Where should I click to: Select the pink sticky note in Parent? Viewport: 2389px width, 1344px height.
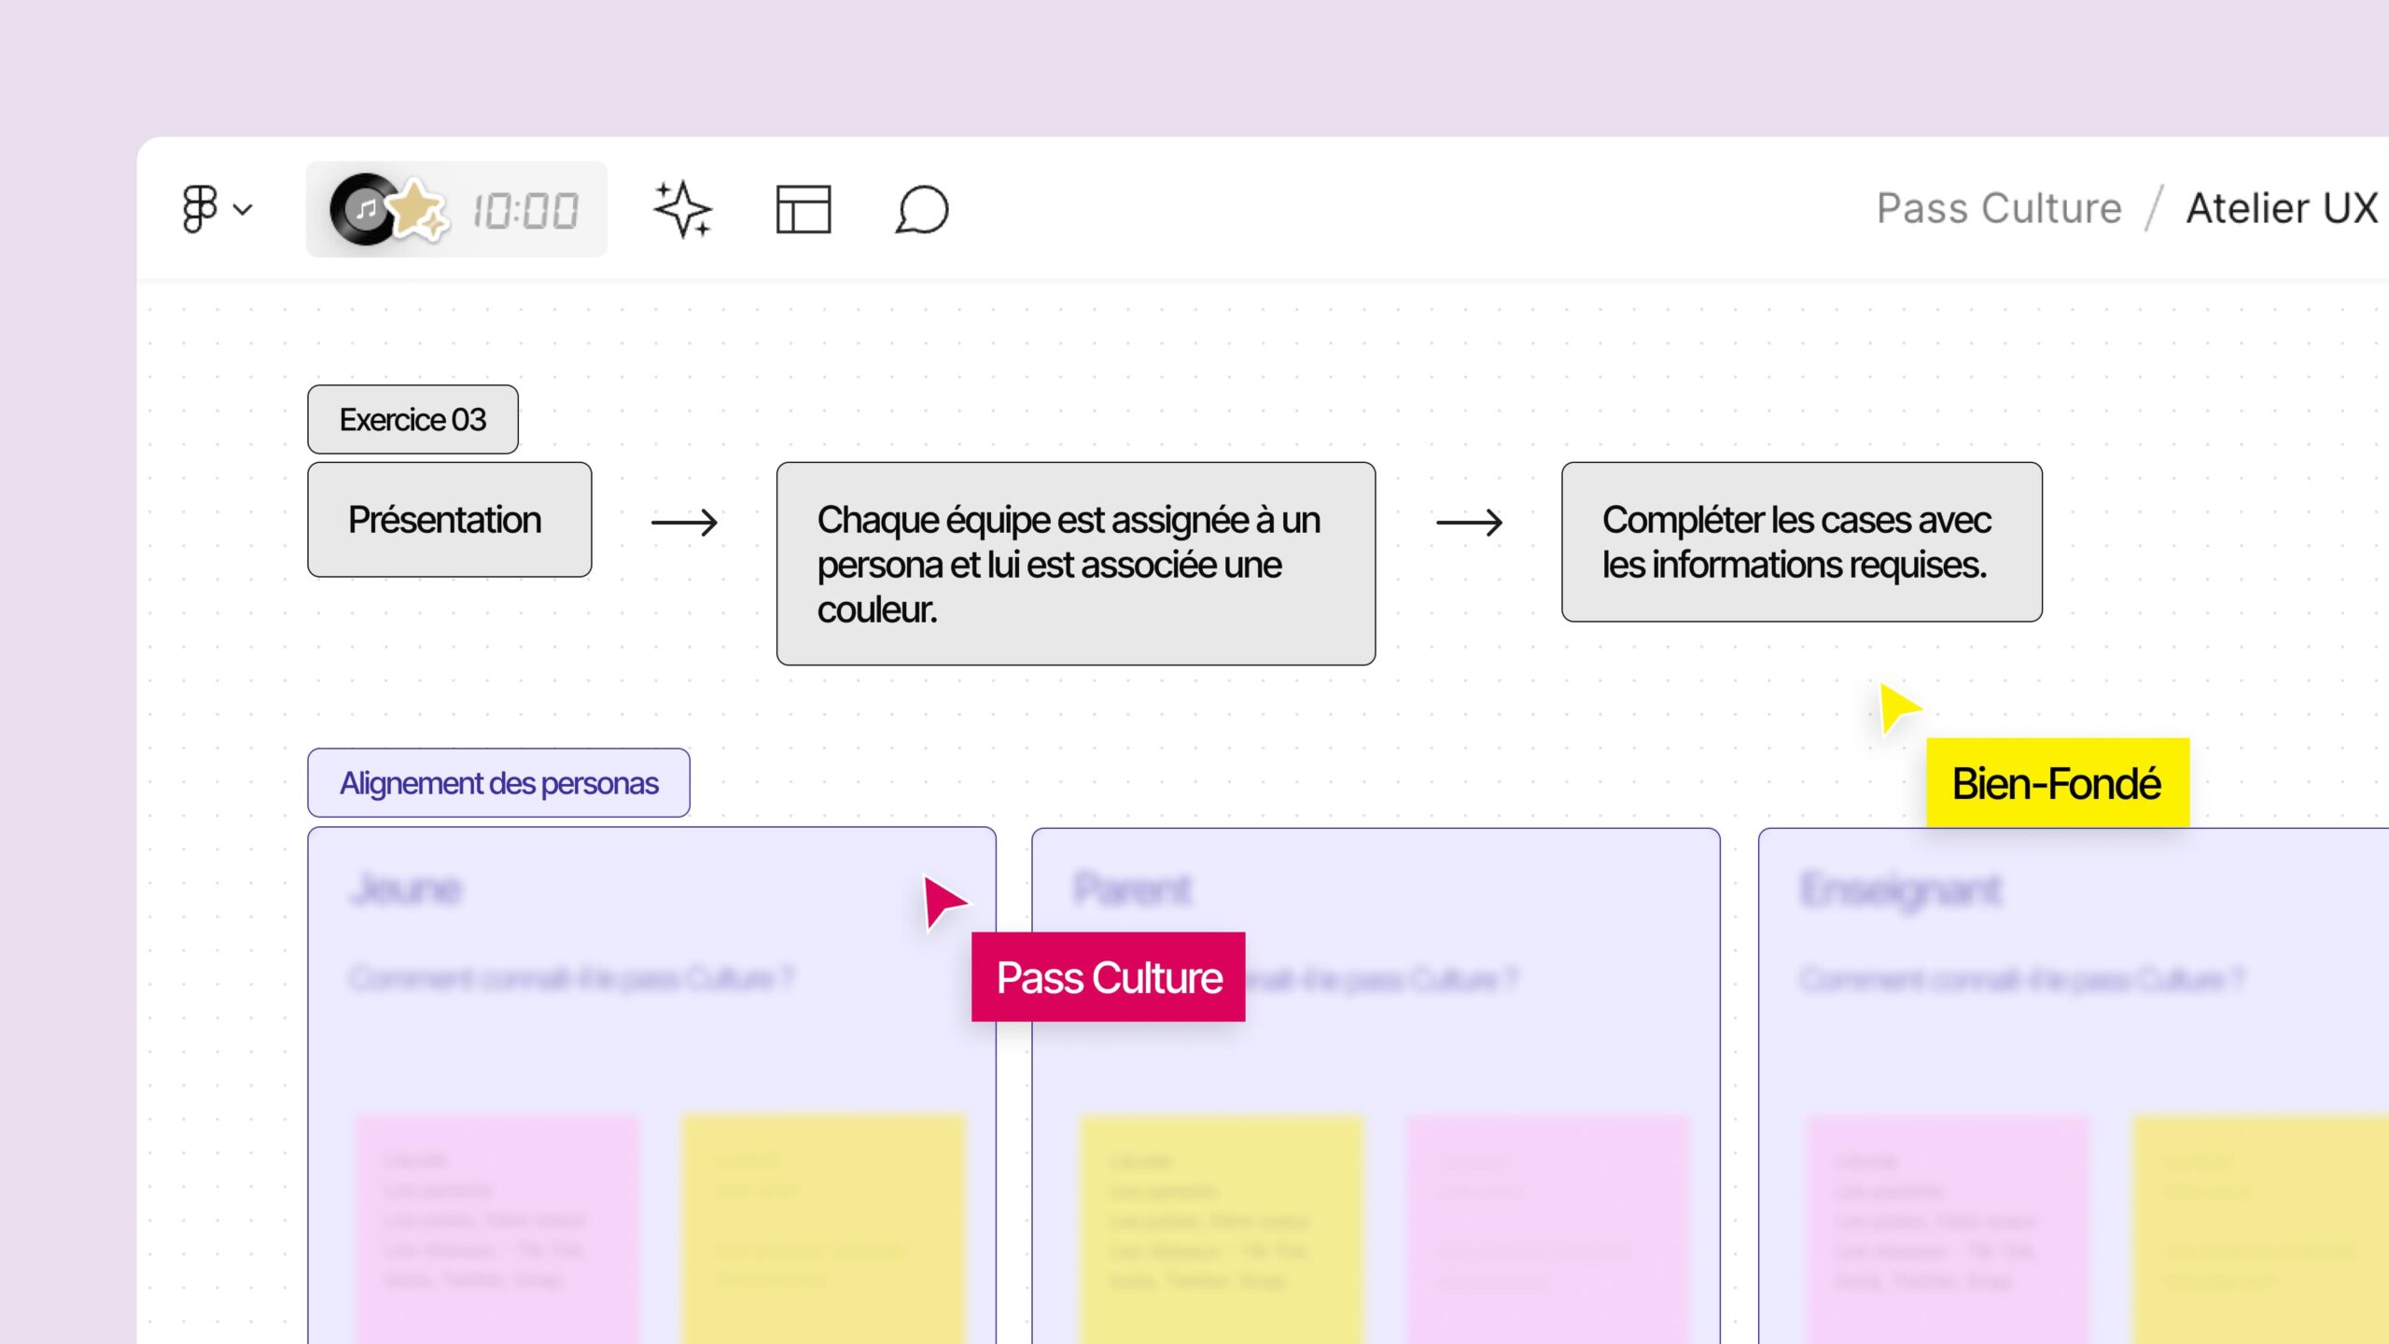[1547, 1228]
